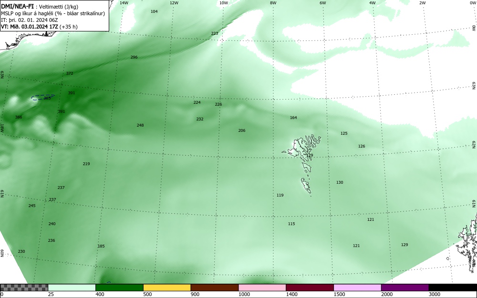Click the 12W longitude label
This screenshot has height=298, width=477.
point(174,3)
